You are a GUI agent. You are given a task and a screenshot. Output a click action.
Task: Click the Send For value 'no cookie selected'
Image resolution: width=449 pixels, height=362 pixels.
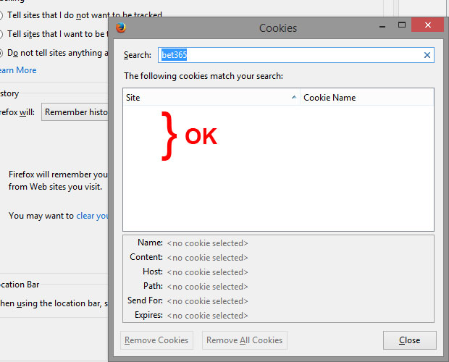coord(207,301)
